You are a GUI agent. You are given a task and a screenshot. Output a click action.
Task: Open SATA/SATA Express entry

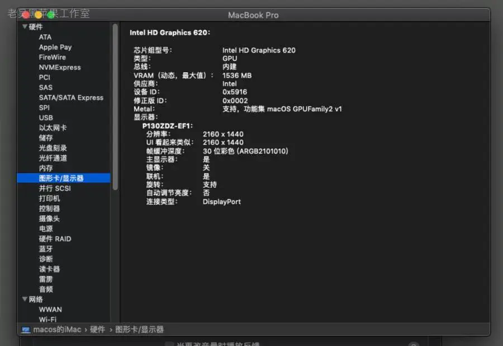[71, 98]
